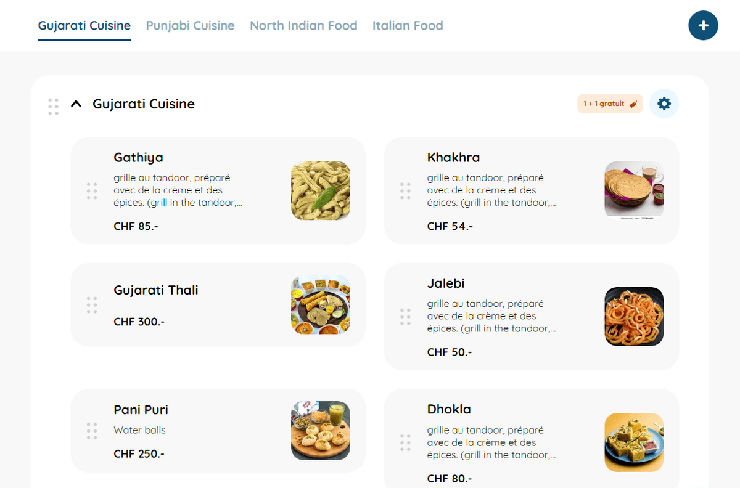Open the North Indian Food tab
This screenshot has height=488, width=740.
[x=303, y=26]
